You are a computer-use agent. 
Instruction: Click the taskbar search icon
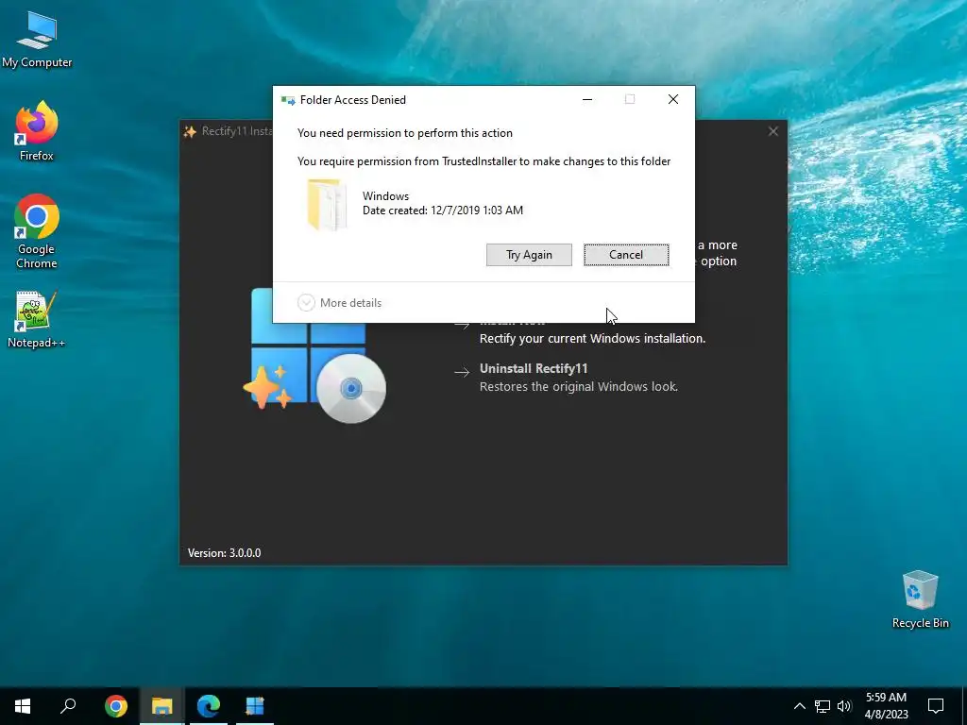(x=68, y=706)
